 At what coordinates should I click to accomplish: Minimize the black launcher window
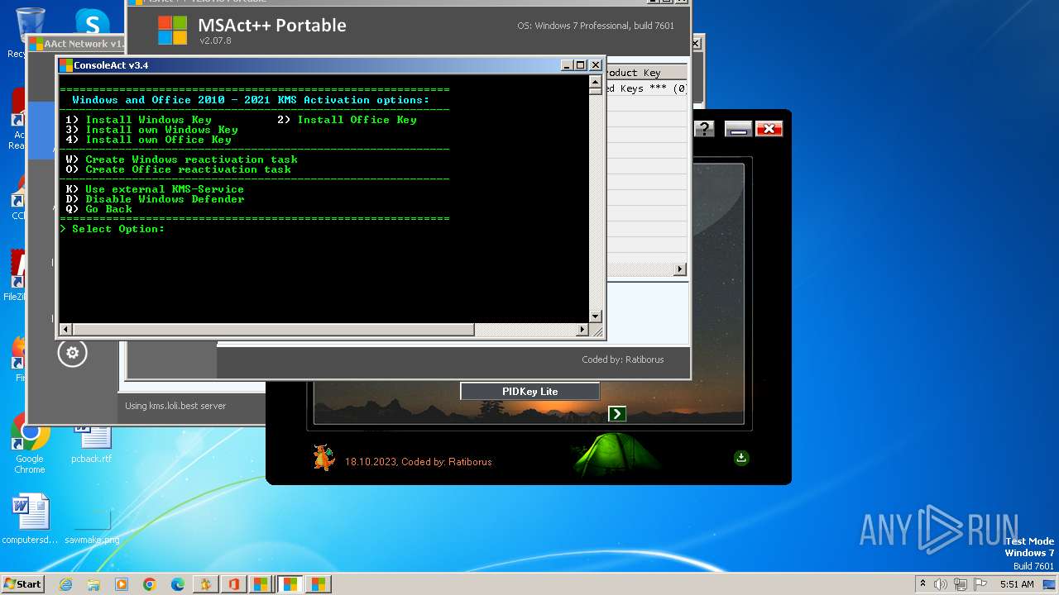tap(738, 128)
